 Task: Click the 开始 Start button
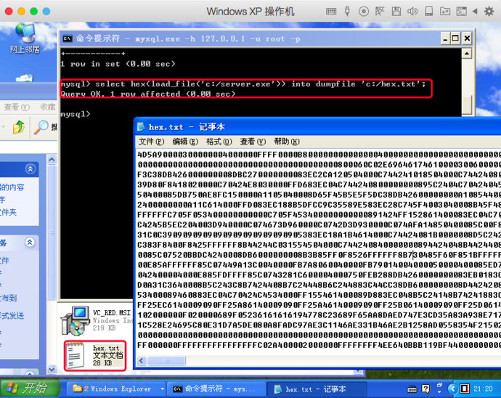[x=30, y=388]
